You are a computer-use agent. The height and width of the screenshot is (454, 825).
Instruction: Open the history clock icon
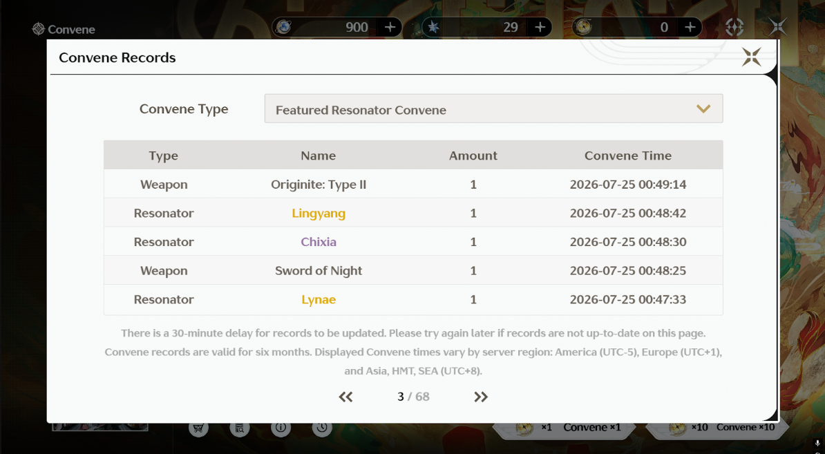pyautogui.click(x=322, y=428)
